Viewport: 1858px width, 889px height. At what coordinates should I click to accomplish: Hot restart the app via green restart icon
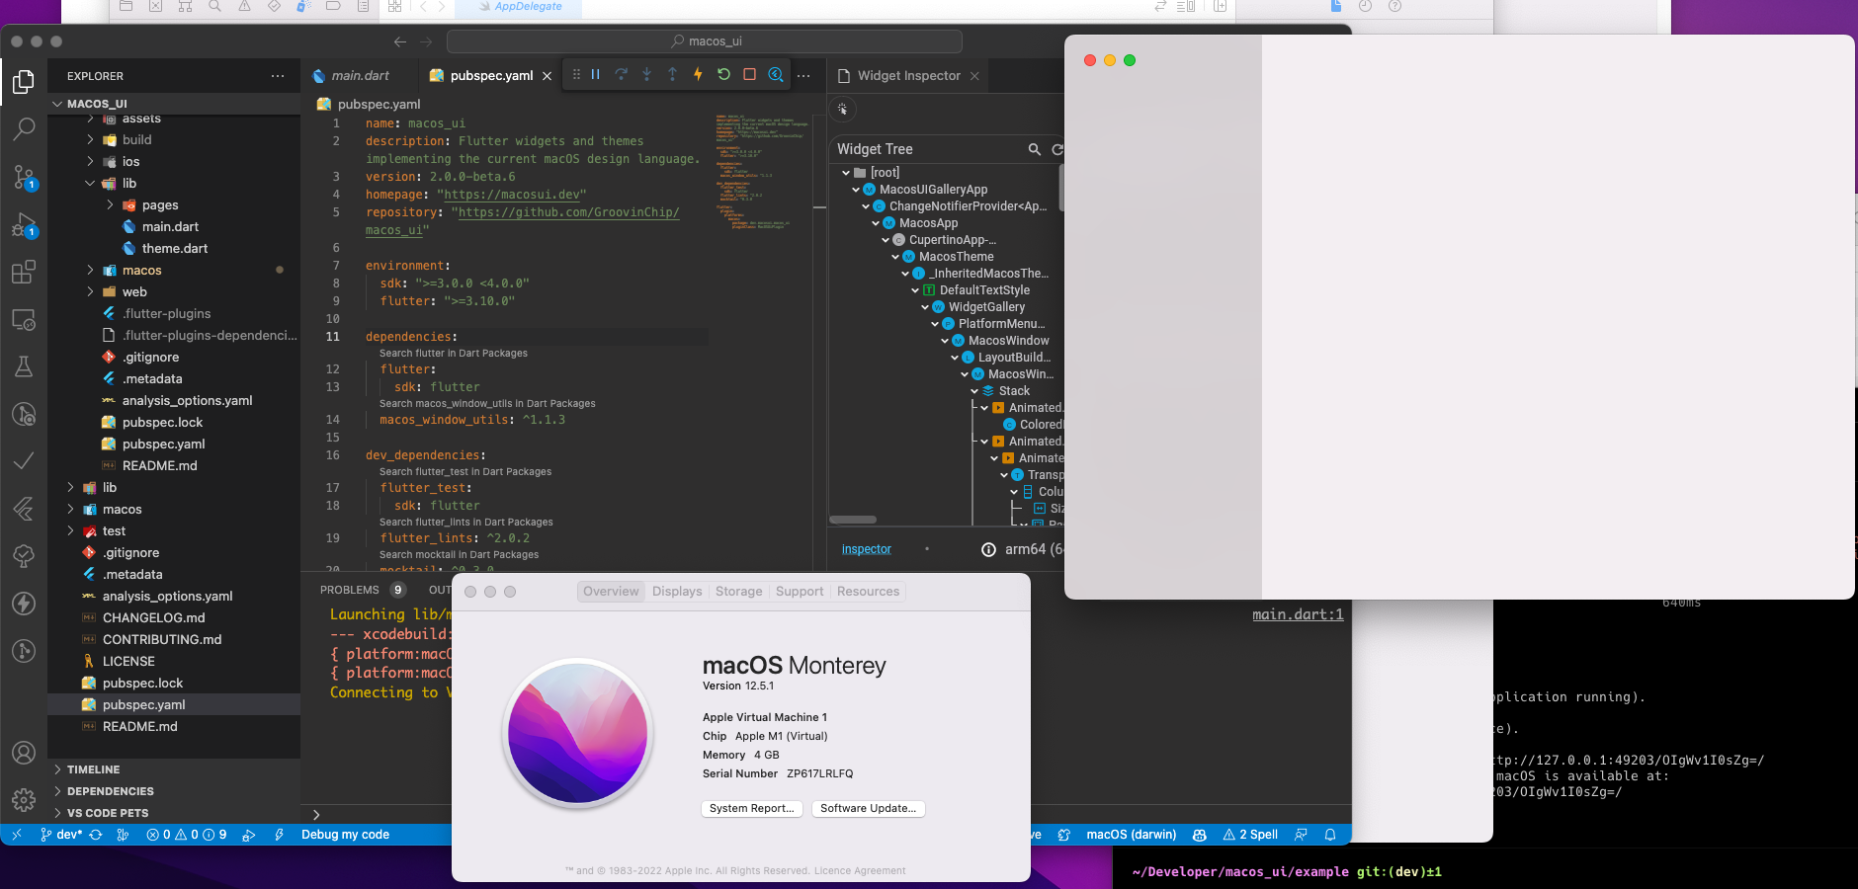coord(723,74)
